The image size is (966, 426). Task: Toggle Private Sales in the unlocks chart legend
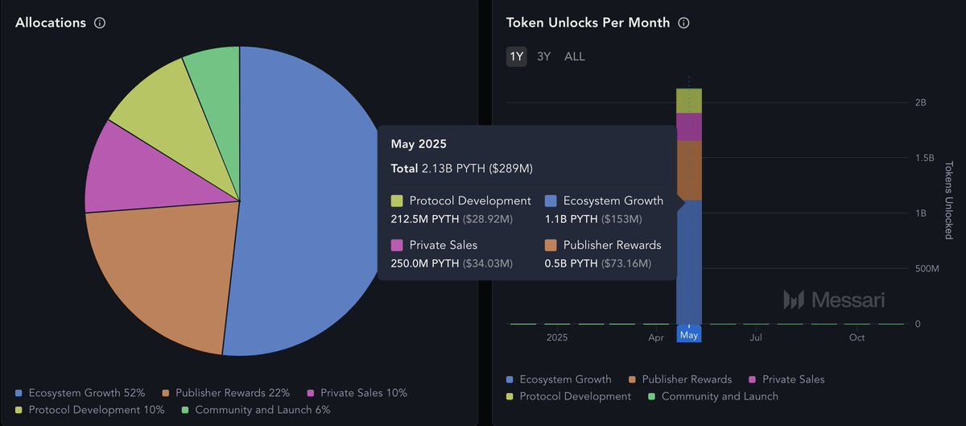pos(786,379)
